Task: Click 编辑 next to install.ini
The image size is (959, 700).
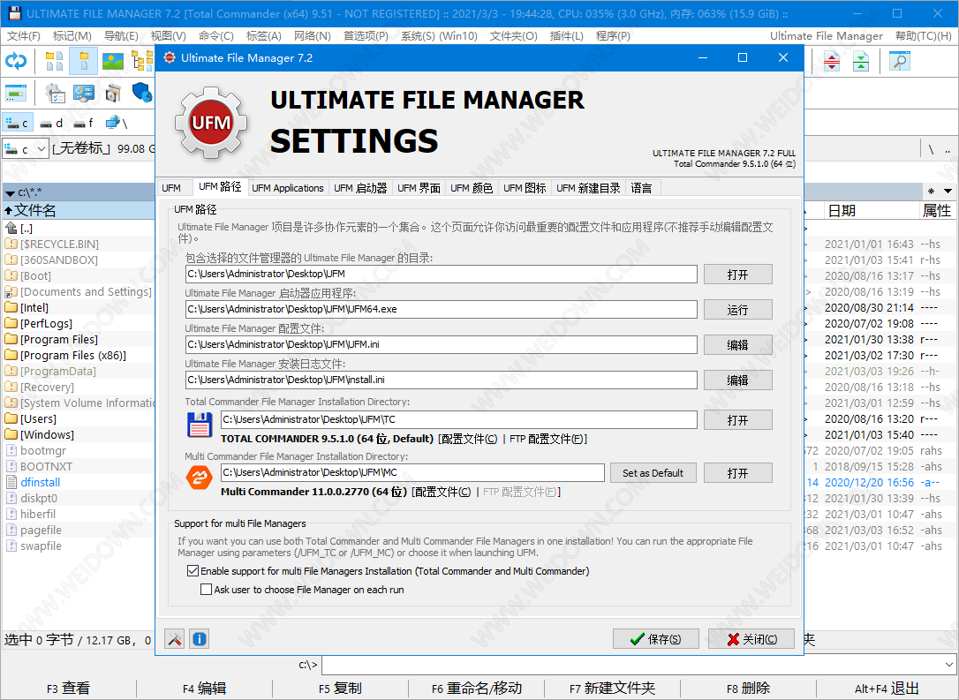Action: click(737, 380)
